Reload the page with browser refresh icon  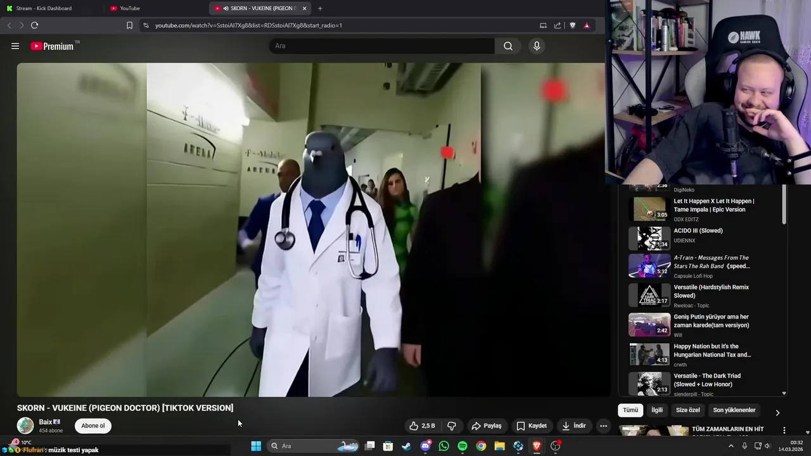point(34,25)
